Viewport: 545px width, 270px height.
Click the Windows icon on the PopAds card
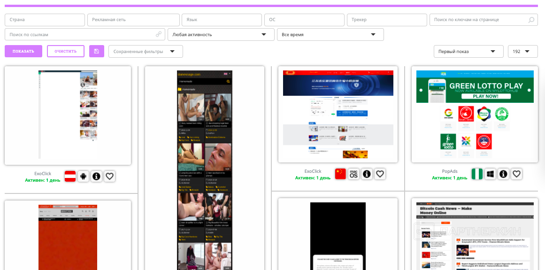pos(490,174)
